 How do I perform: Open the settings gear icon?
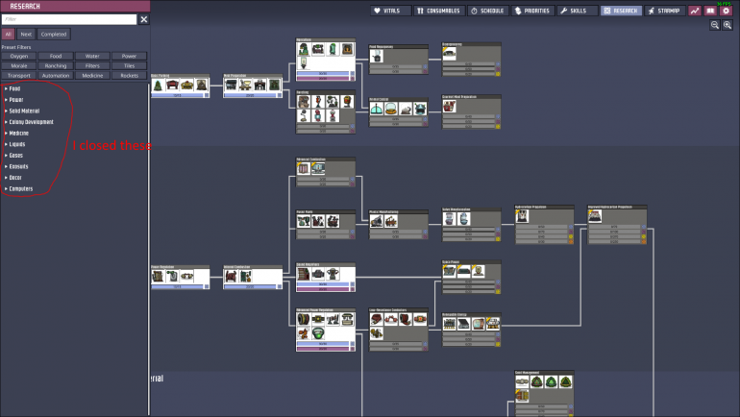(726, 11)
